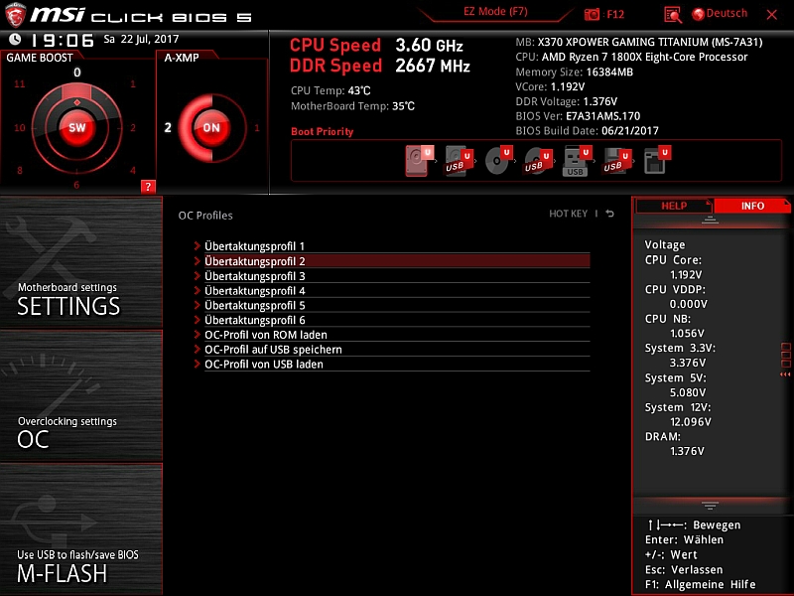Select OC-Profil auf USB speichern

pyautogui.click(x=397, y=350)
